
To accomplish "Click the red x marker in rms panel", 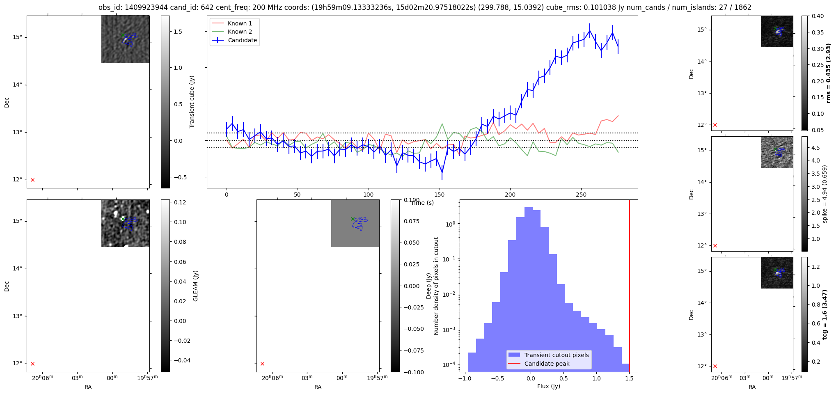I will coord(715,125).
